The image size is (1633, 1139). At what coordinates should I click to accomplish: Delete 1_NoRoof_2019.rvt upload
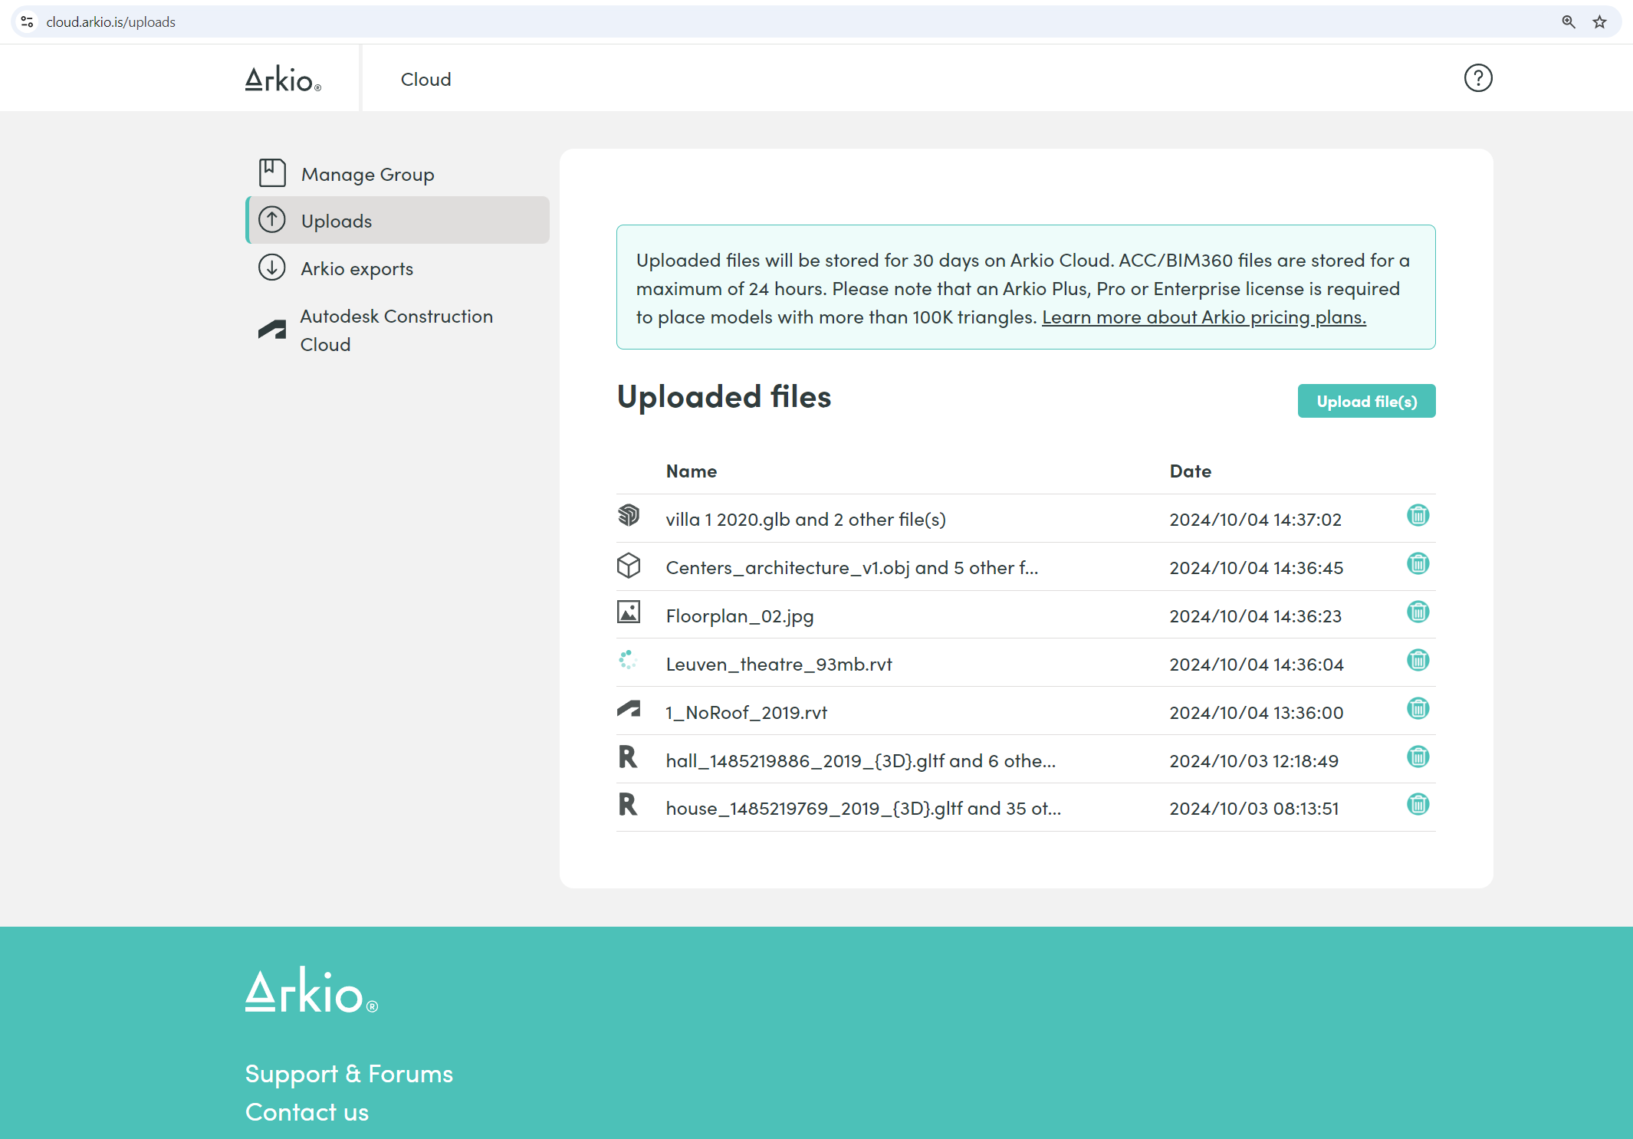pyautogui.click(x=1418, y=709)
